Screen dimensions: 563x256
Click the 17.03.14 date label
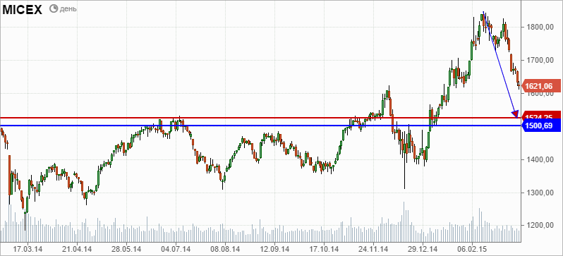pyautogui.click(x=28, y=248)
